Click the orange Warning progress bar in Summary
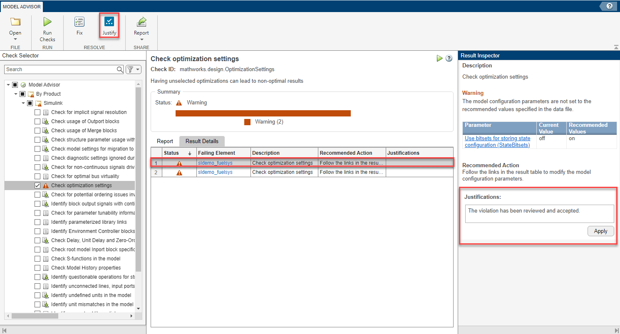Viewport: 620px width, 334px height. click(263, 113)
